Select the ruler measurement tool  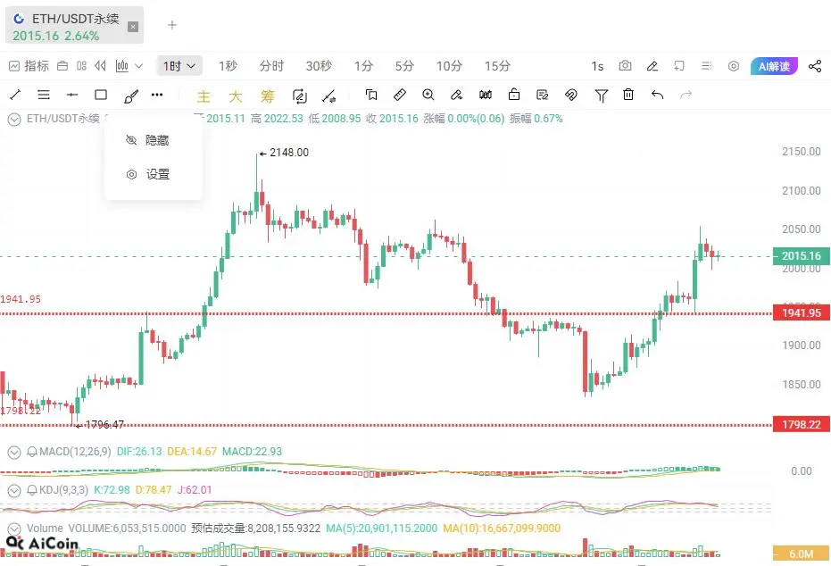click(x=400, y=95)
